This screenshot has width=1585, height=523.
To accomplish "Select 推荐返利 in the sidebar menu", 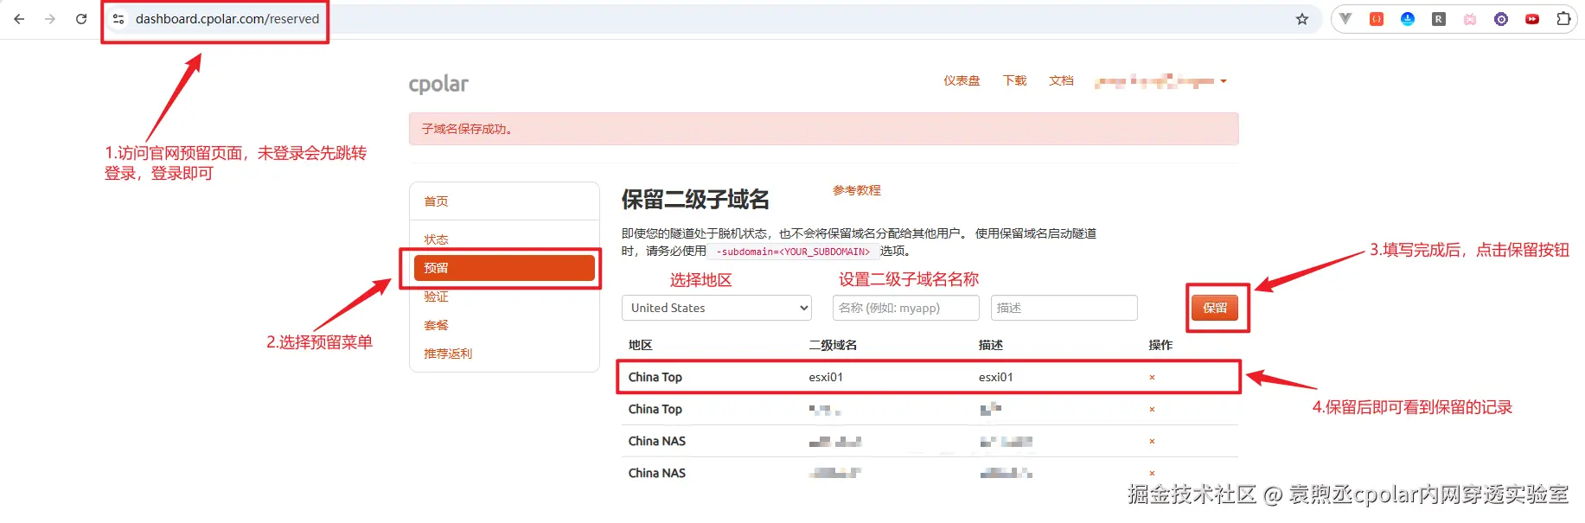I will coord(448,354).
